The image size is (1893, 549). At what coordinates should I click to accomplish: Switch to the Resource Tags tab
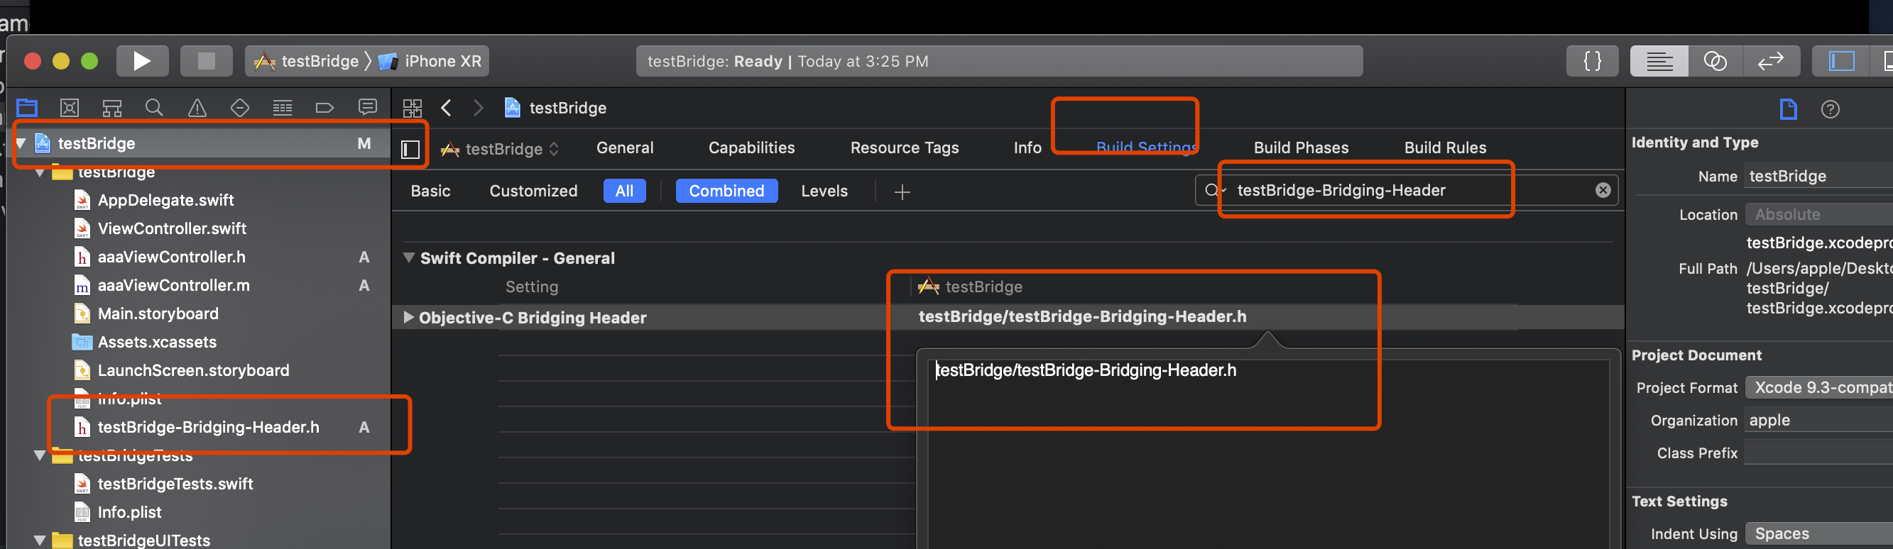(x=904, y=148)
